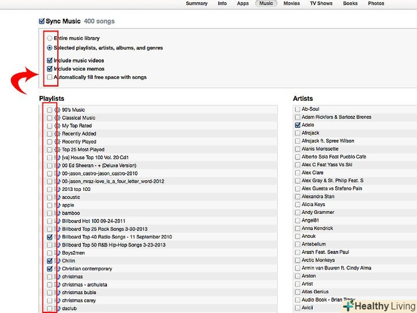Click playlist icon beside Billboard Top 40 Radio Songs
Screen dimensions: 417x313
pos(57,237)
